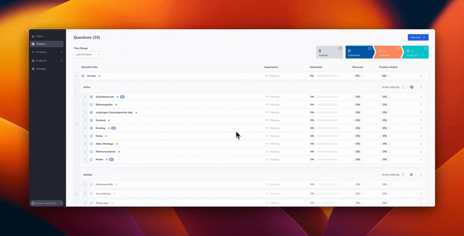Image resolution: width=464 pixels, height=236 pixels.
Task: Click info icon beside backup Smart ordering
Action: pos(403,175)
